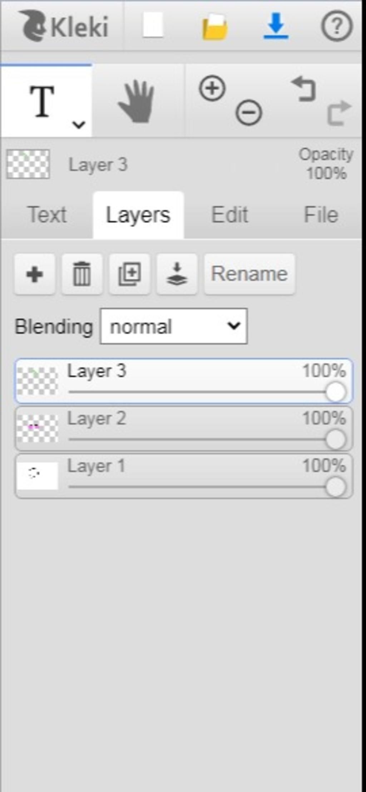Switch to the Edit tab

[x=230, y=215]
